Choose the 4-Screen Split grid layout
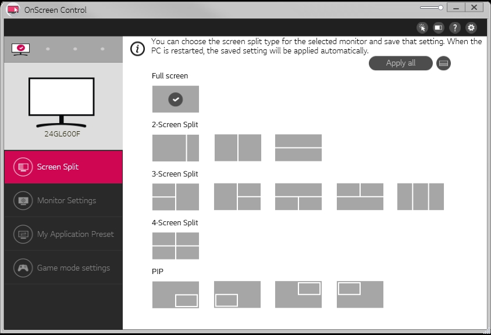Image resolution: width=491 pixels, height=335 pixels. 175,246
